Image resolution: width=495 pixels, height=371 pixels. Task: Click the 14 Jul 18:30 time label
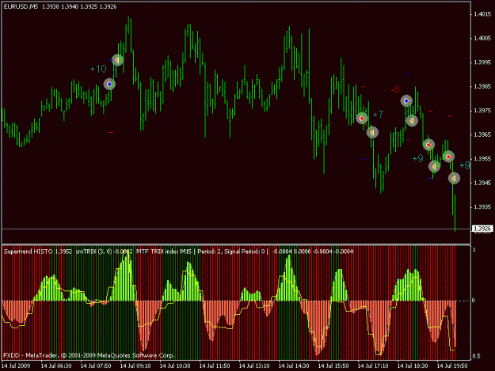point(413,365)
